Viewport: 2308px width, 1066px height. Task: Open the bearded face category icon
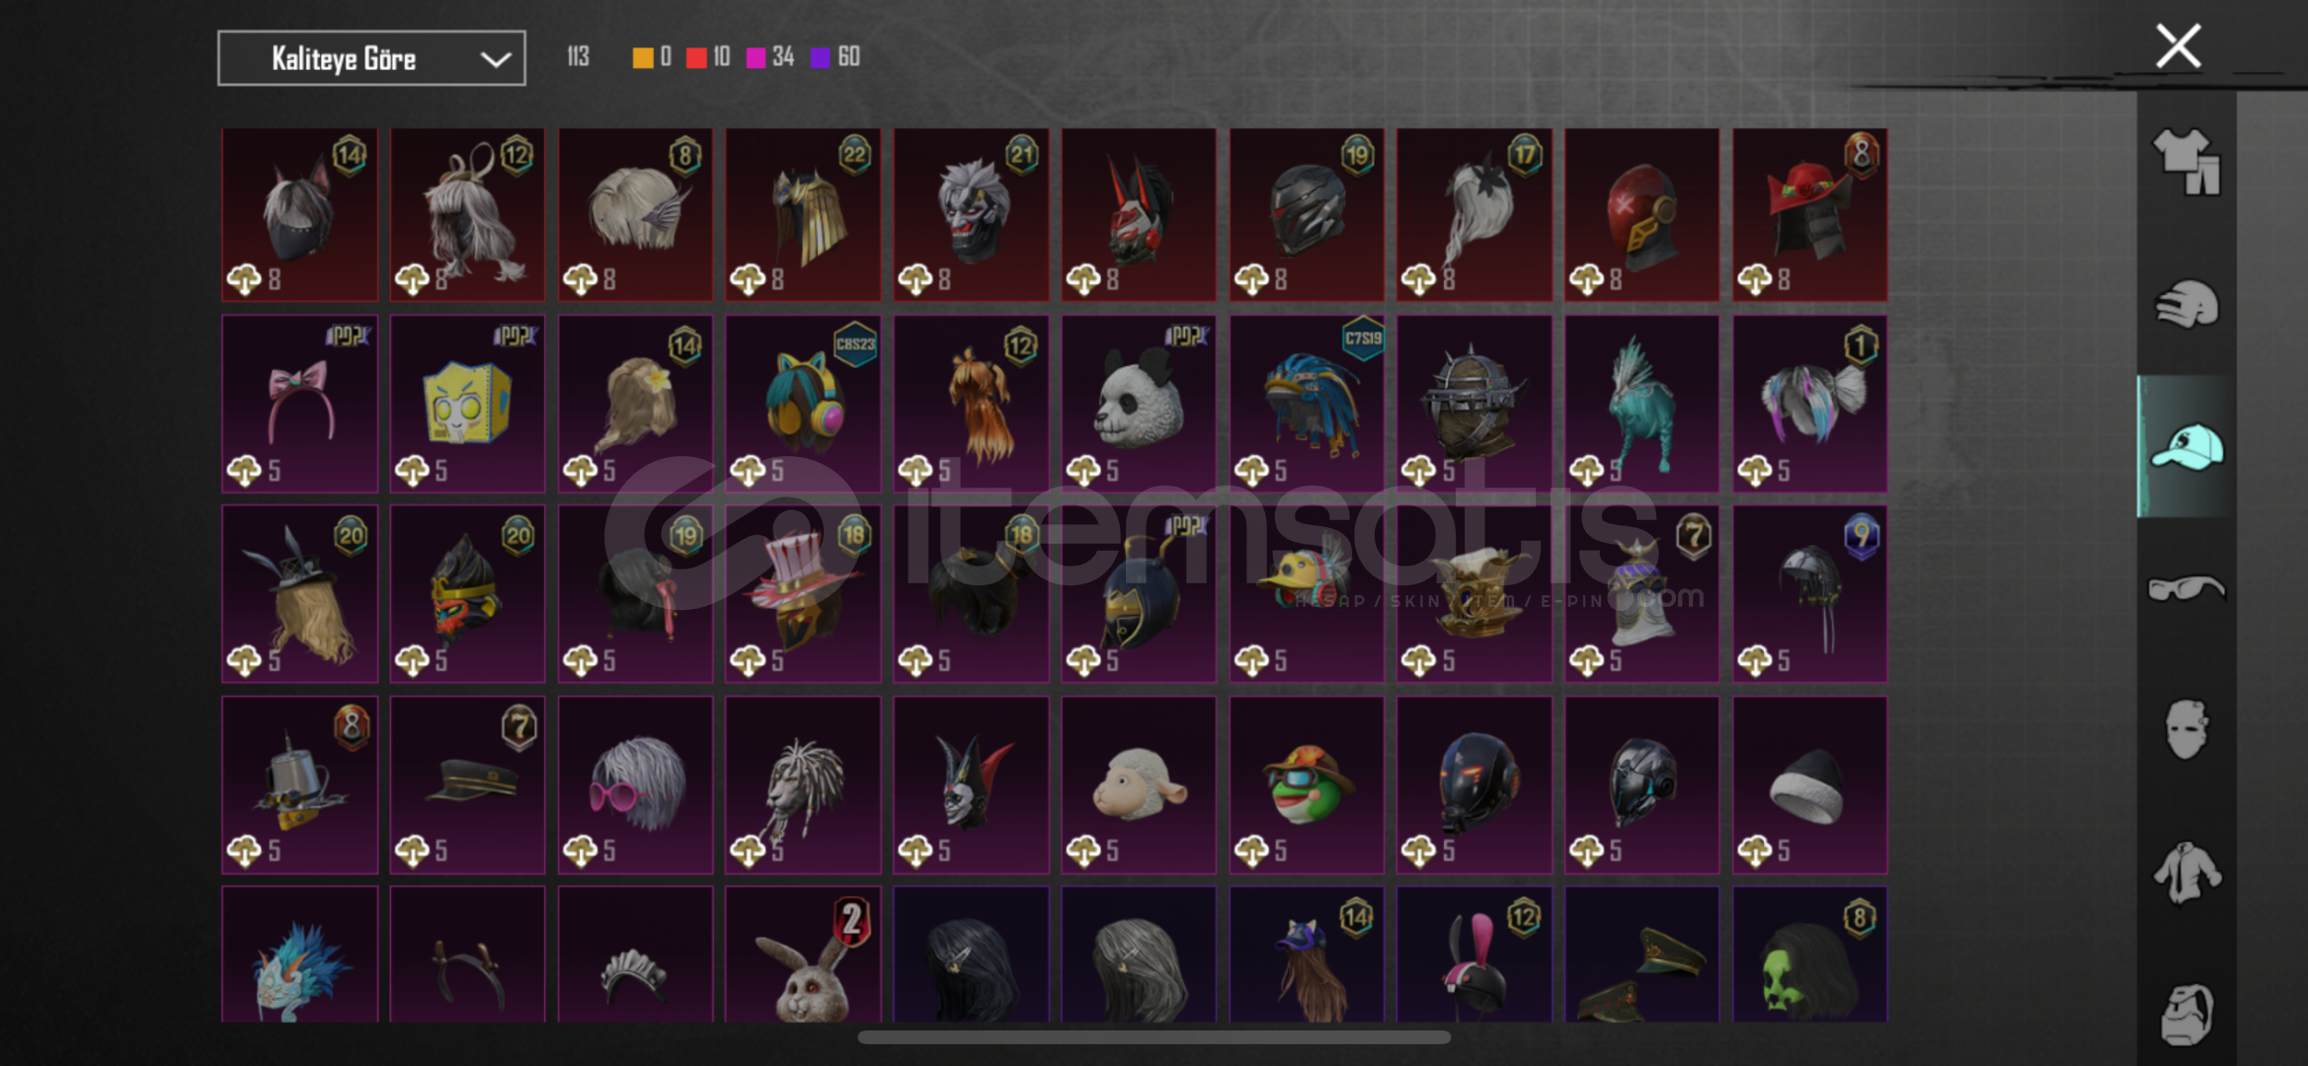[2187, 1014]
